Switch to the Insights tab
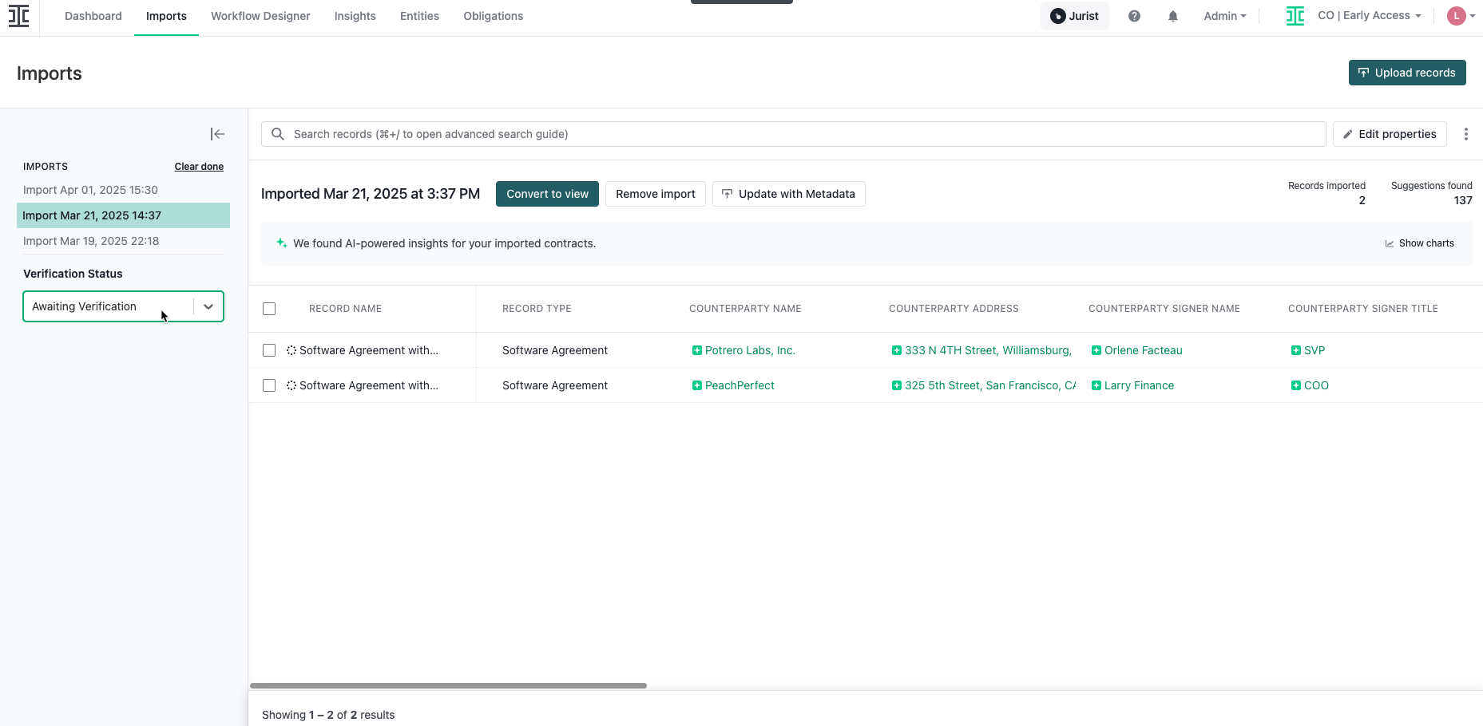1483x726 pixels. 355,16
